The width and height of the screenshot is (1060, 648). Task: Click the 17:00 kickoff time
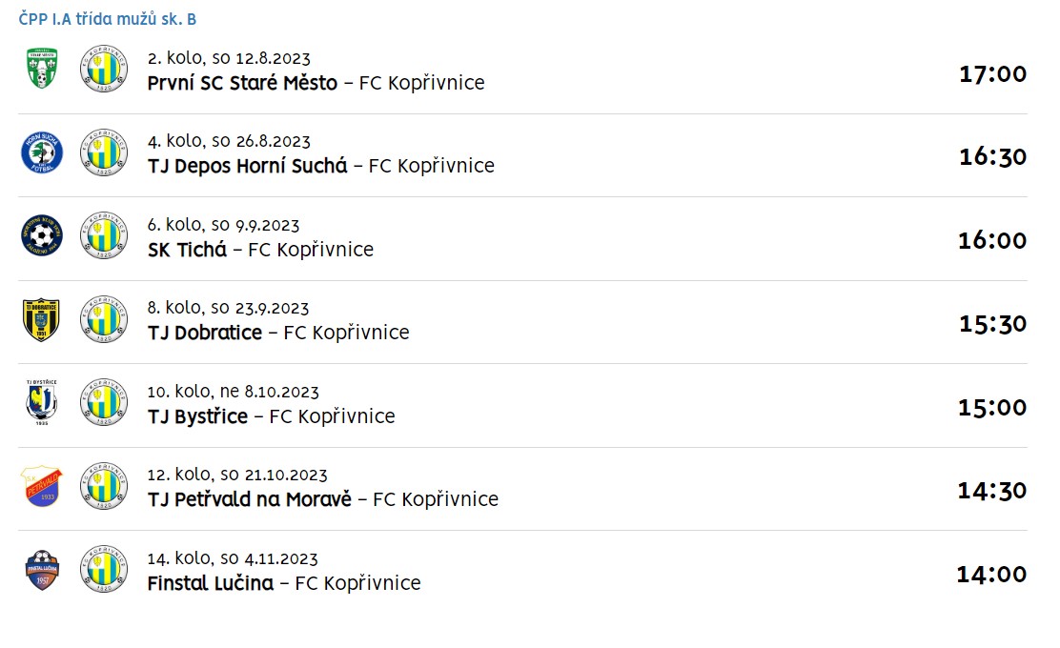pyautogui.click(x=993, y=73)
